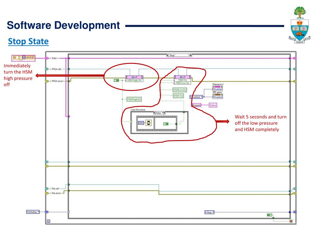Click the 'Case Structure' label
Image resolution: width=315 pixels, height=236 pixels.
[x=138, y=110]
